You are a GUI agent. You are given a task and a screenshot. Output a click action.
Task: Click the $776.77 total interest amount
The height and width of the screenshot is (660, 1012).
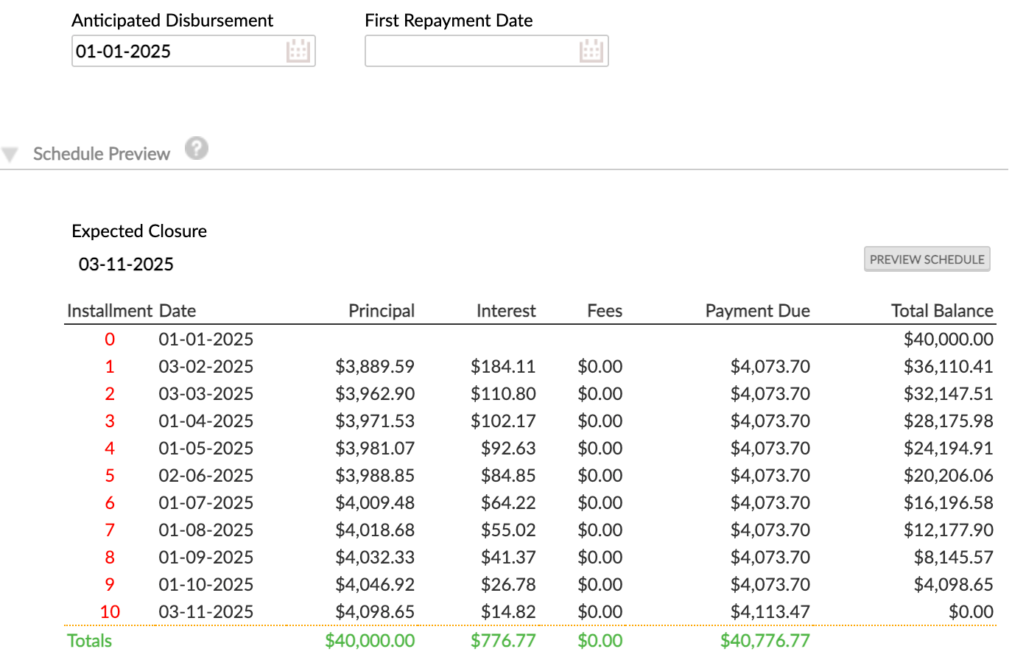pyautogui.click(x=503, y=641)
